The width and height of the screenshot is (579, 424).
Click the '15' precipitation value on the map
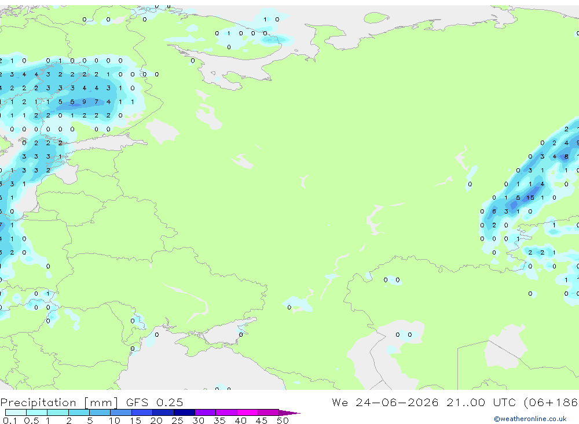coord(530,198)
